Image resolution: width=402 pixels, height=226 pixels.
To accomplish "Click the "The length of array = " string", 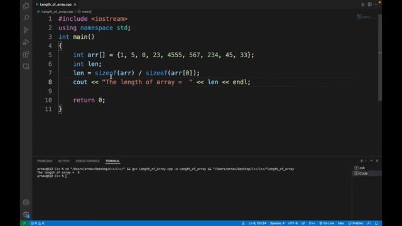I will [147, 82].
